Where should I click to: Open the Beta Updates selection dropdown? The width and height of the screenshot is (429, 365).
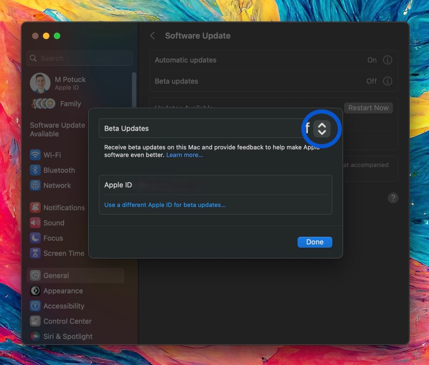pyautogui.click(x=322, y=129)
